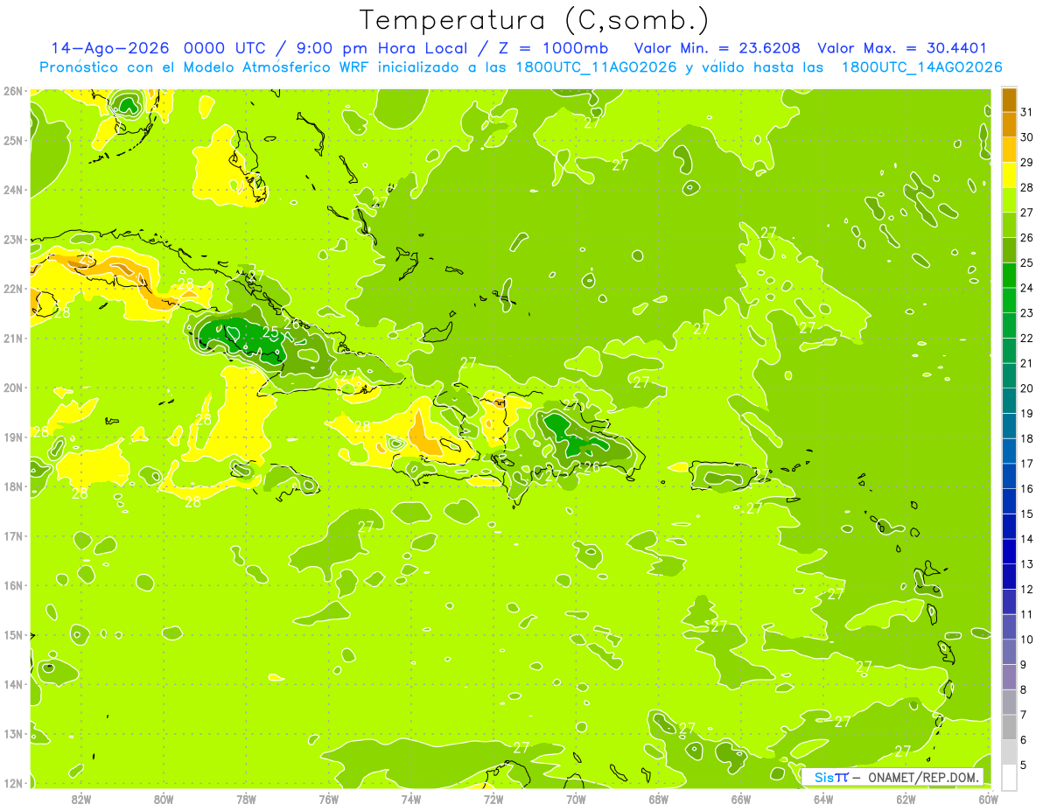1050x811 pixels.
Task: Click the '72W' longitude label
Action: point(493,800)
